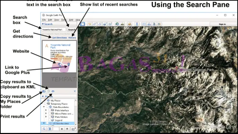Click the Add Path toolbar icon
Viewport: 238px width, 134px height.
click(100, 24)
